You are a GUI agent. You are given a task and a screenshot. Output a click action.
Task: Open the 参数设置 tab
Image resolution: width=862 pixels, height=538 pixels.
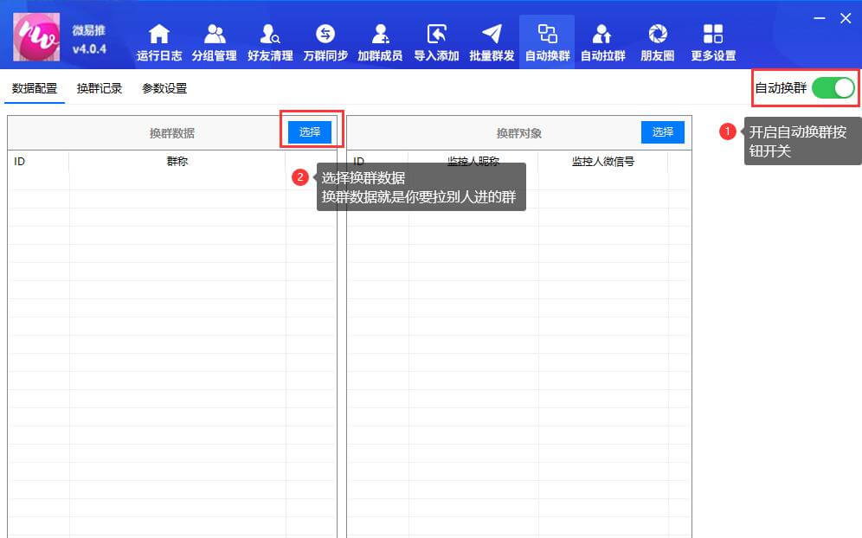(164, 87)
